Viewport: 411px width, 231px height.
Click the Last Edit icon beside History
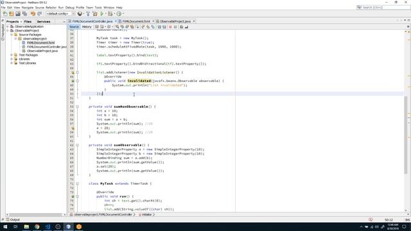click(97, 27)
